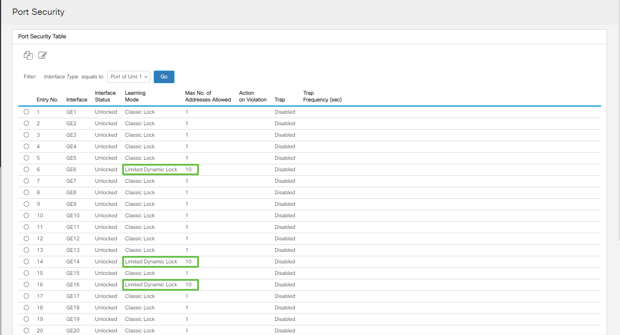Pick the GE20 entry radio button
Screen dimensions: 620x335
point(26,331)
